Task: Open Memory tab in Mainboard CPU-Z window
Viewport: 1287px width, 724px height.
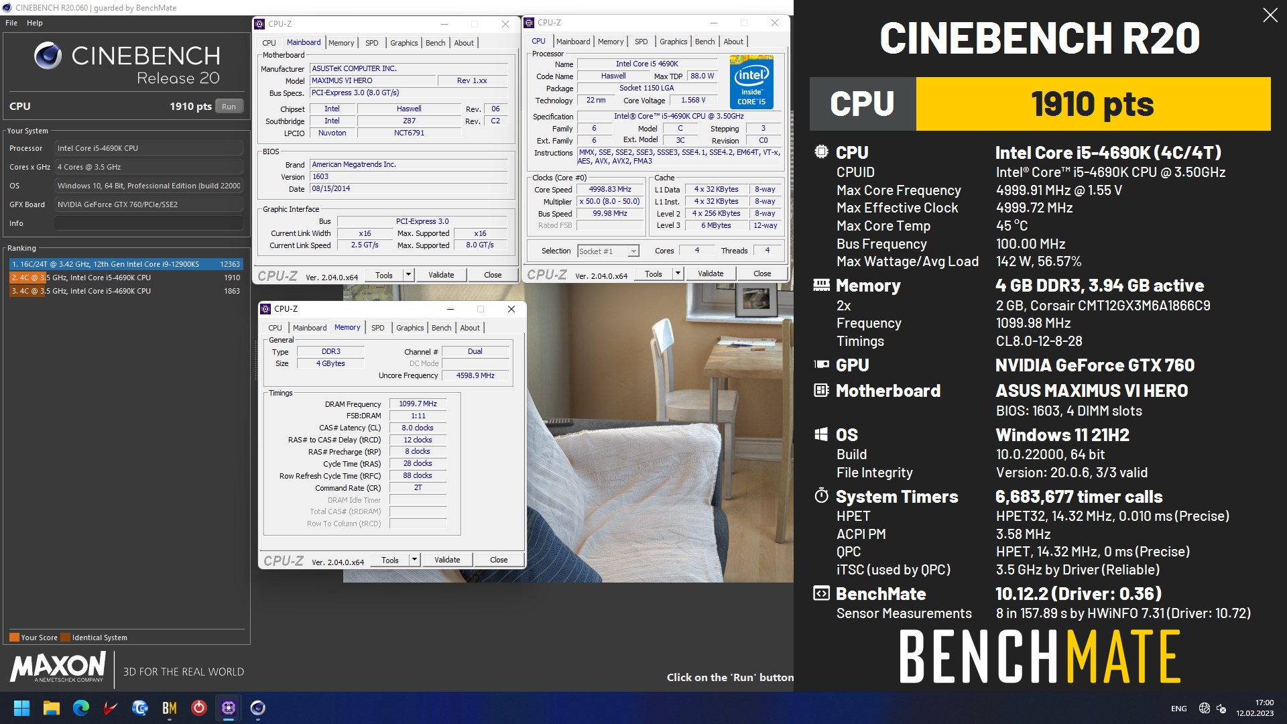Action: point(341,43)
